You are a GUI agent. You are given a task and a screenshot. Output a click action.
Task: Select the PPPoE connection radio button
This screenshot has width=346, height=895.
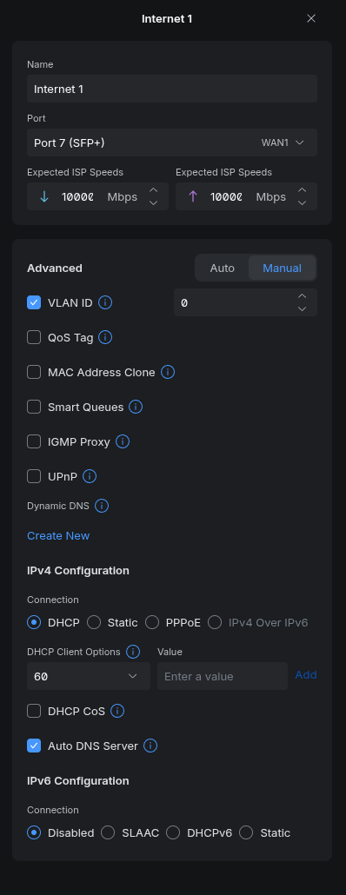[152, 622]
